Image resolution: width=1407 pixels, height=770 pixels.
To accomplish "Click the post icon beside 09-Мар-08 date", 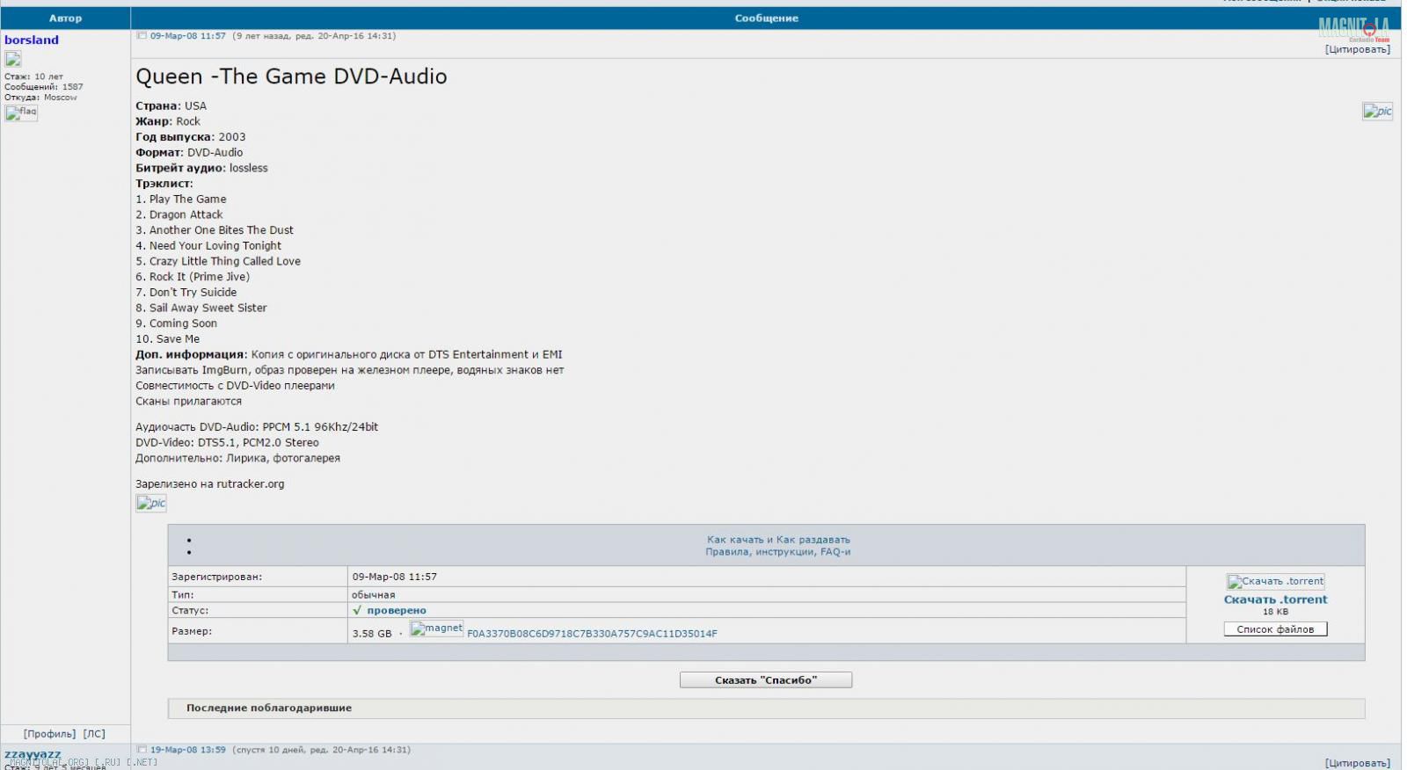I will [142, 36].
